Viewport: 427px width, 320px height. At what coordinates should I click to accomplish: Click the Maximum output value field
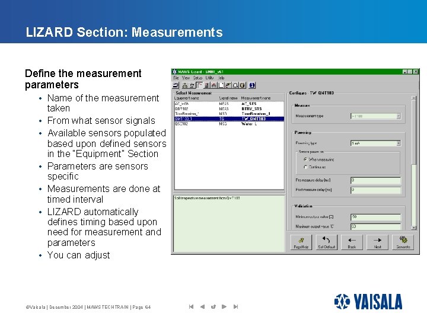375,226
